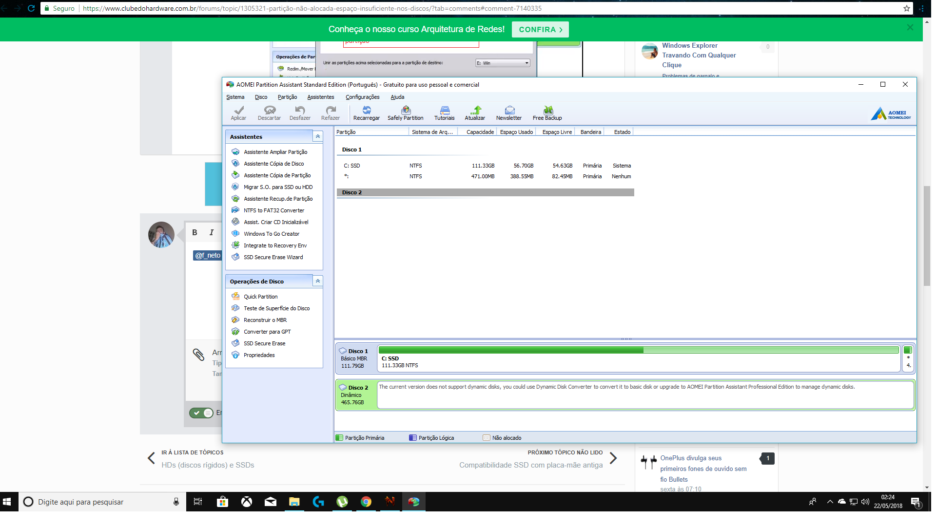Click Windows Start button
The height and width of the screenshot is (526, 936).
click(7, 502)
